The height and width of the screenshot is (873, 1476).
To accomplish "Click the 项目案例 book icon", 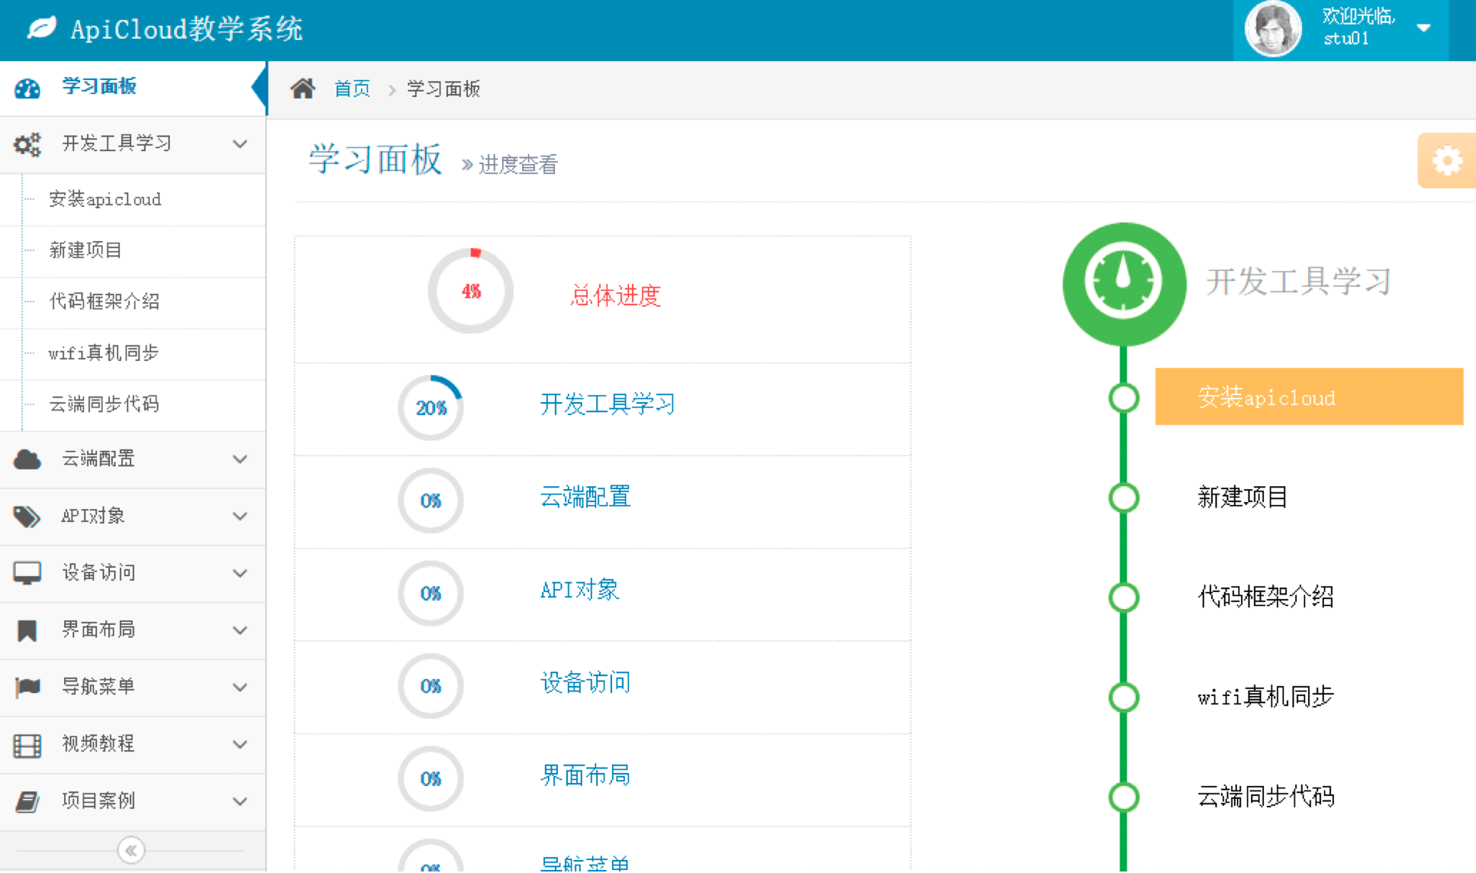I will click(x=27, y=801).
